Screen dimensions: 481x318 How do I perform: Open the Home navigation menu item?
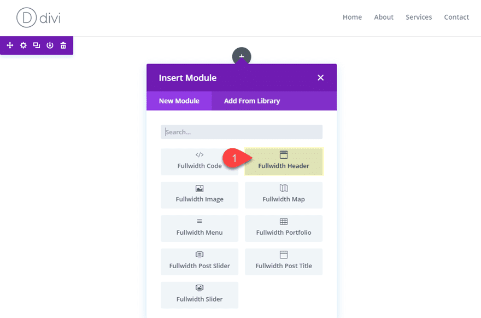tap(352, 17)
